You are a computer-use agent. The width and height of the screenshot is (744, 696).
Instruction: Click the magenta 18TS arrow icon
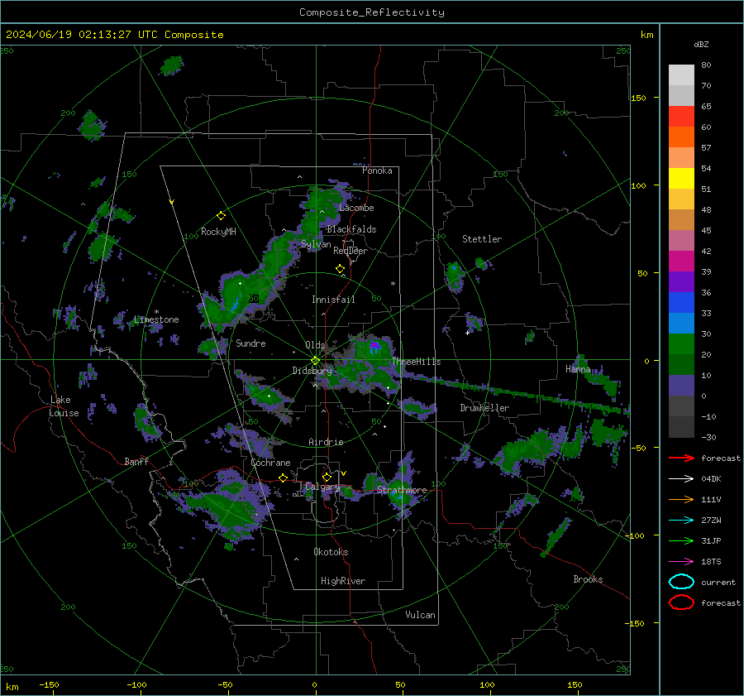681,562
